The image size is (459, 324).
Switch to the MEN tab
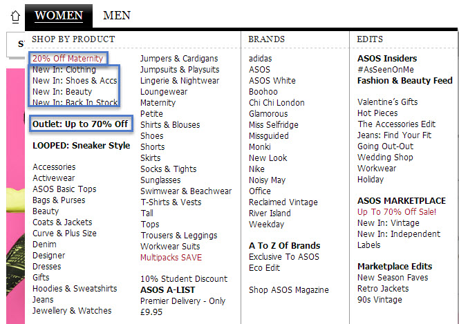pyautogui.click(x=117, y=15)
